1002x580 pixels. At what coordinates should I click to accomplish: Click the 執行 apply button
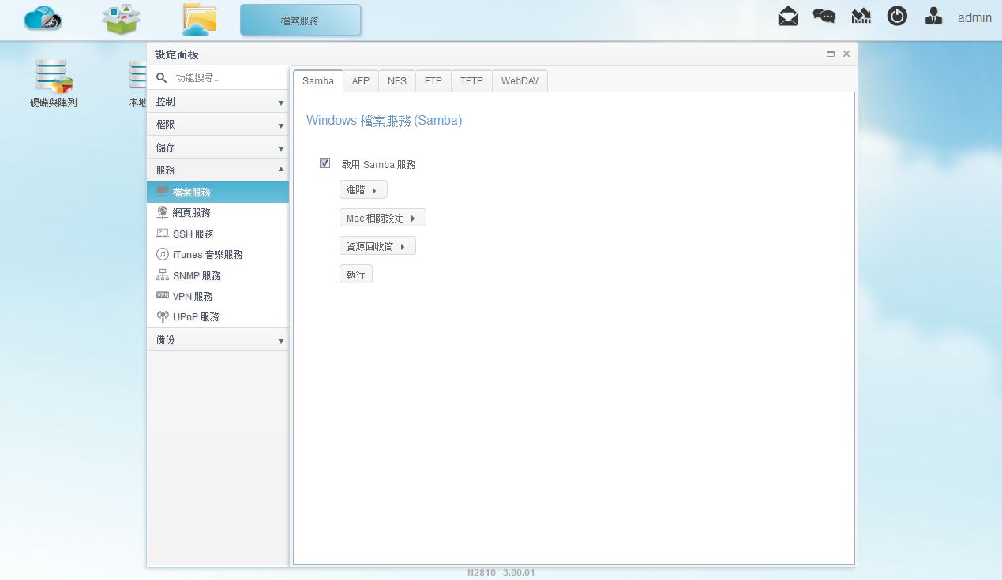355,275
